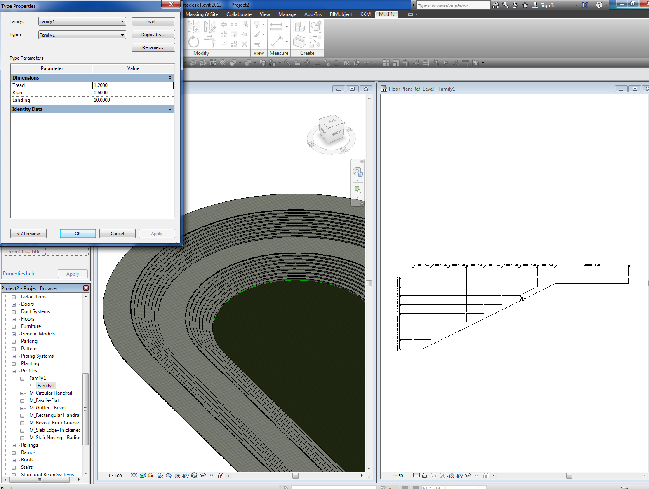Open the Family dropdown in Type Properties
Viewport: 649px width, 489px height.
pos(82,21)
